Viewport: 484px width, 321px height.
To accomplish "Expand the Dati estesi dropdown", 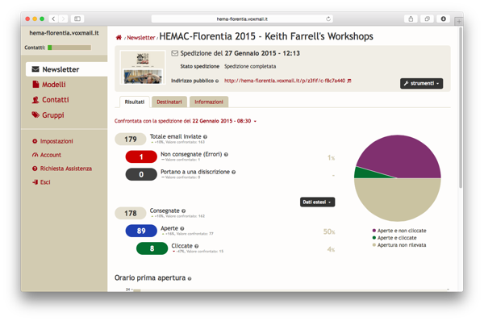I will (x=317, y=202).
